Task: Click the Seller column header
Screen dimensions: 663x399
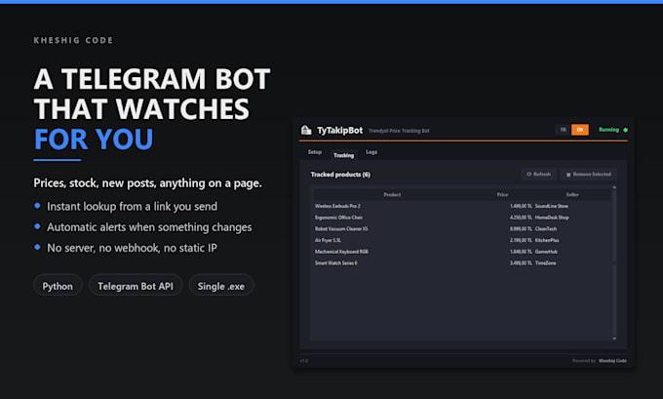Action: pyautogui.click(x=572, y=195)
